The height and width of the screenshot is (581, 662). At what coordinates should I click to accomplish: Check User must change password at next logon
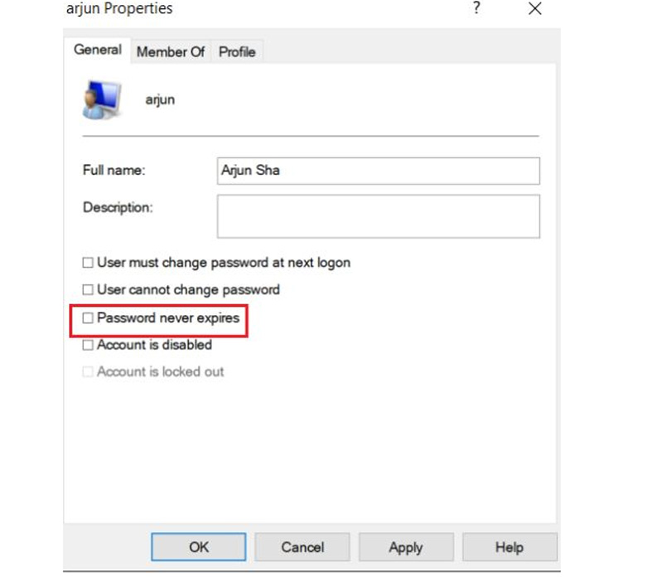[88, 263]
